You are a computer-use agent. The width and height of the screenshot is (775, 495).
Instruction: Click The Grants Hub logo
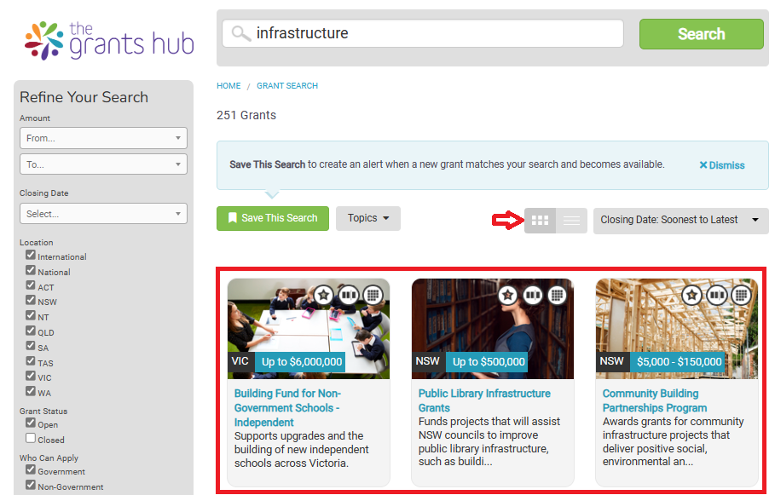pyautogui.click(x=108, y=39)
